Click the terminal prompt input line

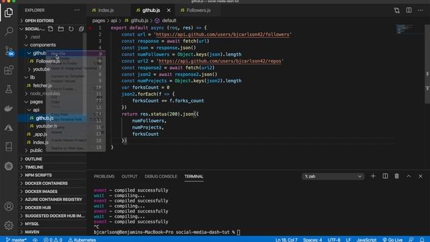(x=167, y=232)
